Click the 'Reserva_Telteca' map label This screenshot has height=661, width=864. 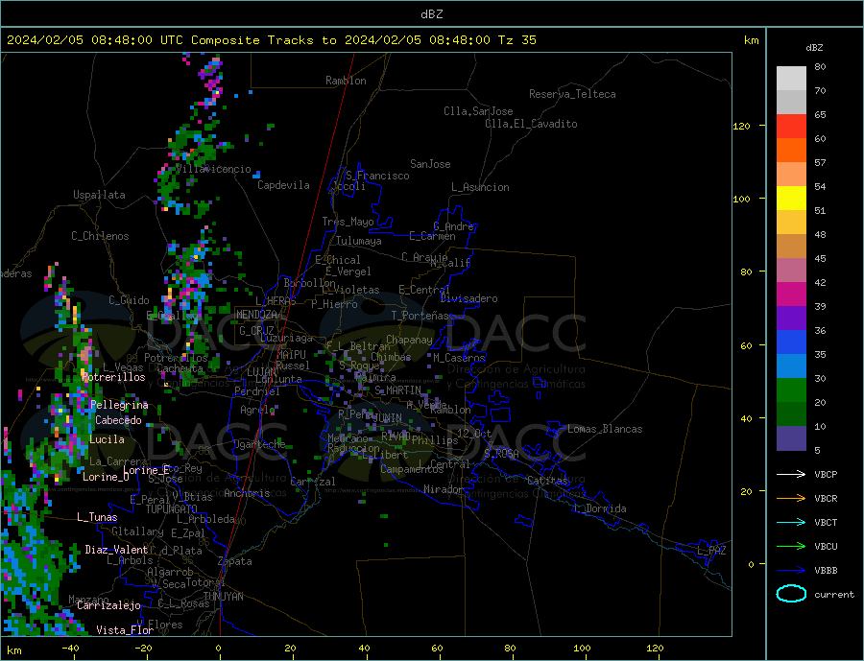point(572,94)
